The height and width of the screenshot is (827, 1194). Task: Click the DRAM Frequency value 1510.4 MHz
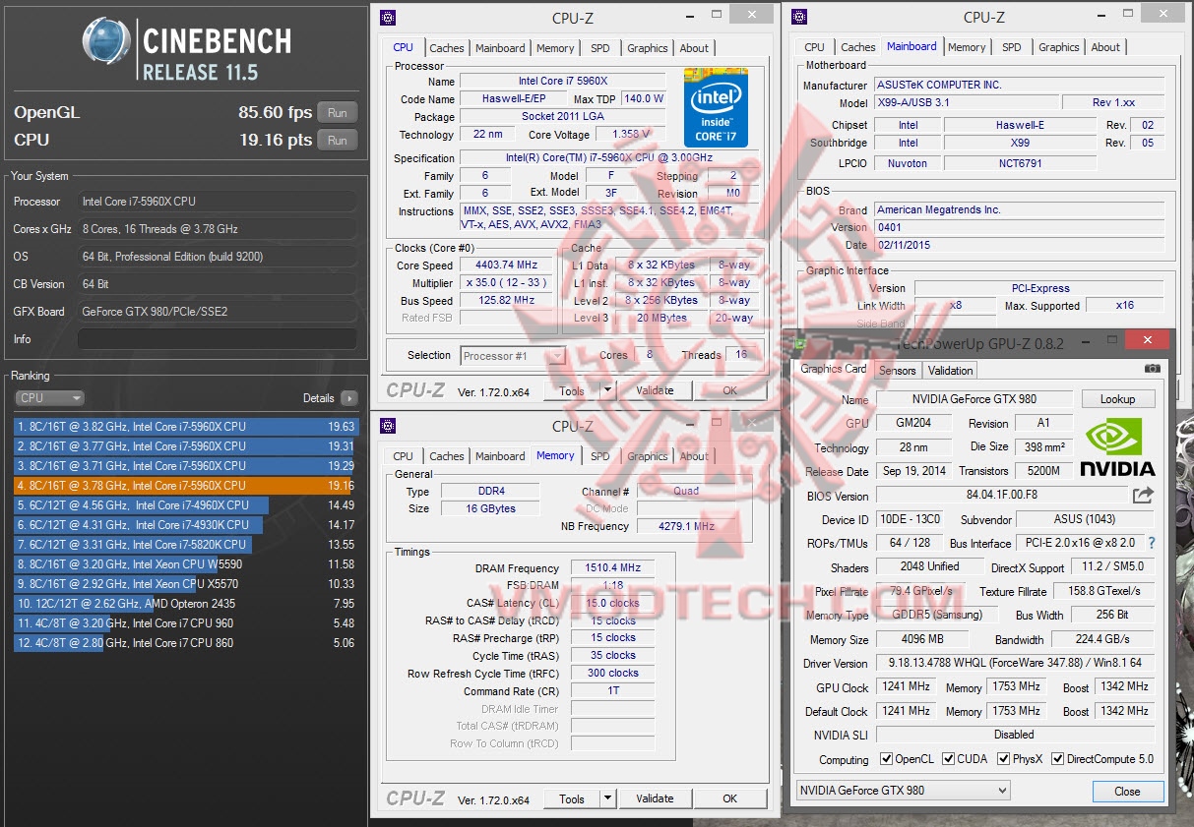(613, 568)
